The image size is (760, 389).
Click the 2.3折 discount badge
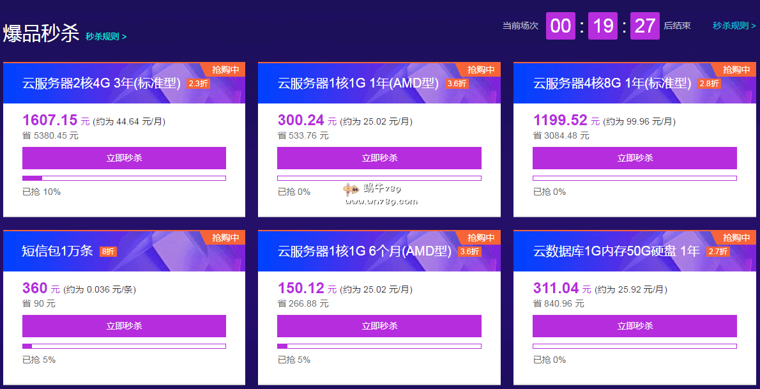point(198,84)
